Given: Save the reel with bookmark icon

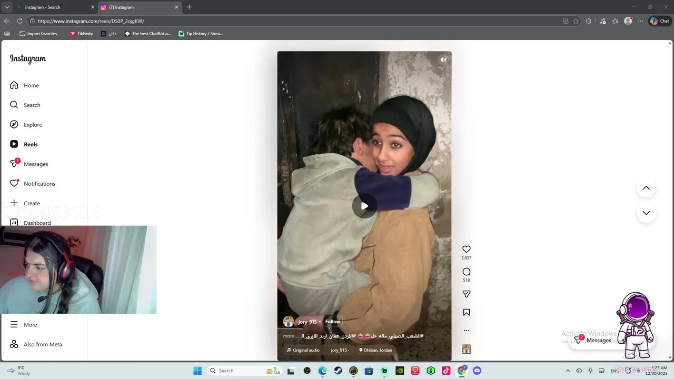Looking at the screenshot, I should (466, 312).
